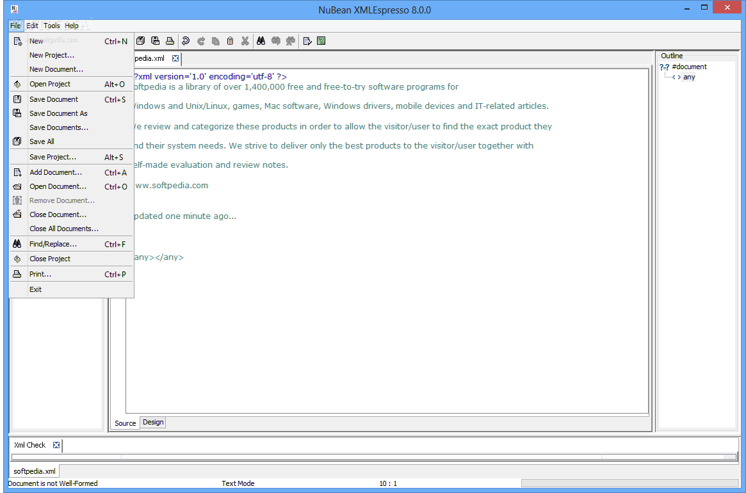Viewport: 746px width, 493px height.
Task: Click the Copy toolbar icon
Action: tap(216, 41)
